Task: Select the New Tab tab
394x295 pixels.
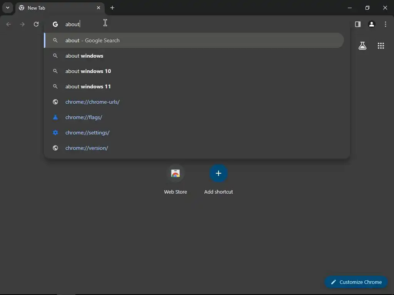Action: pos(60,8)
